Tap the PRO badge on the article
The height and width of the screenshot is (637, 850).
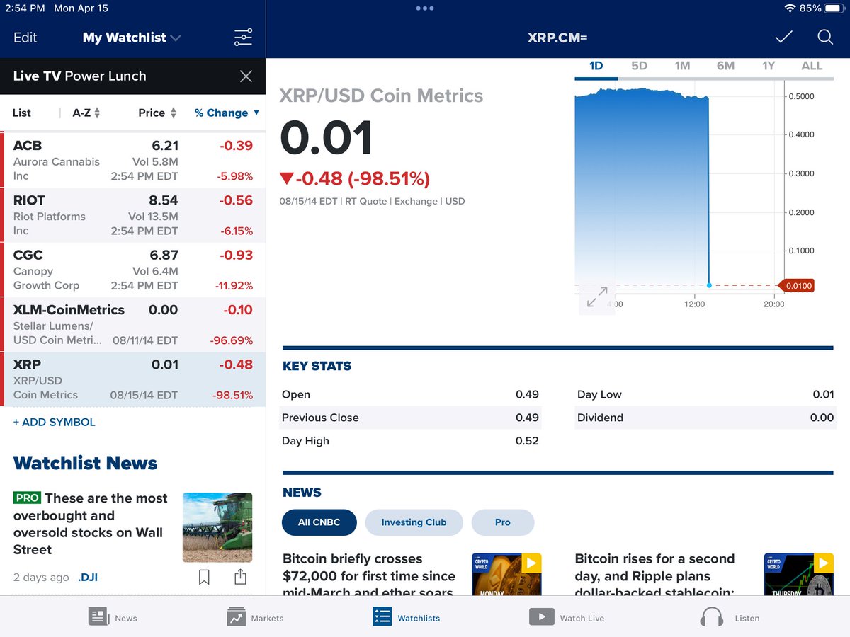point(27,498)
